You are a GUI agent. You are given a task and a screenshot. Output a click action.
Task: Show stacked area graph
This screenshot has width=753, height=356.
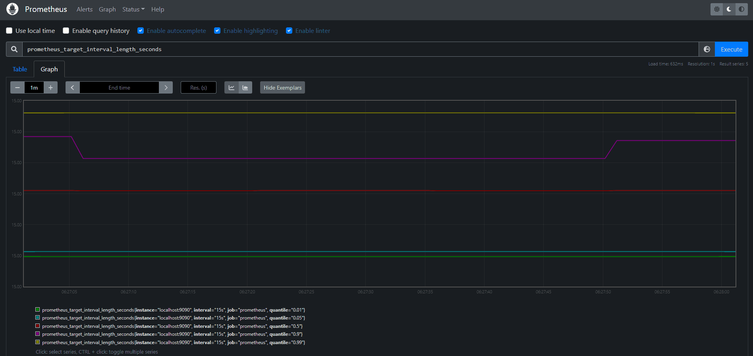click(245, 88)
